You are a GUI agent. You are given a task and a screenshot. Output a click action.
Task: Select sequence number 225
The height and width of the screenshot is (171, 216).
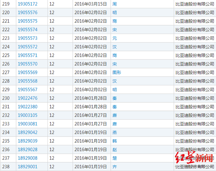pyautogui.click(x=6, y=55)
